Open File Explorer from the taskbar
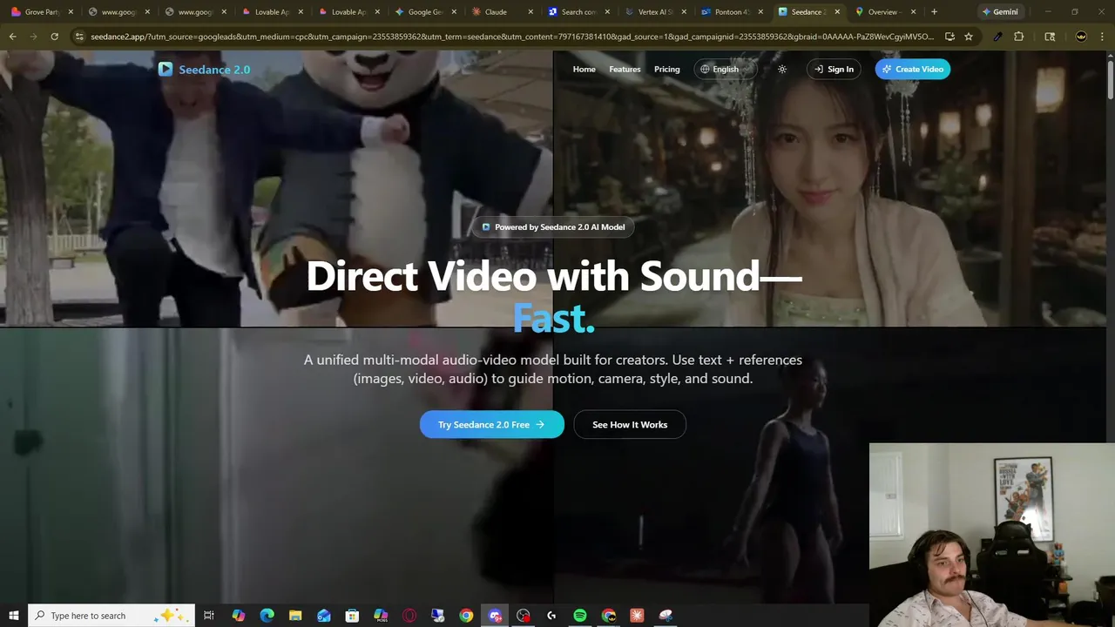The height and width of the screenshot is (627, 1115). pyautogui.click(x=295, y=616)
